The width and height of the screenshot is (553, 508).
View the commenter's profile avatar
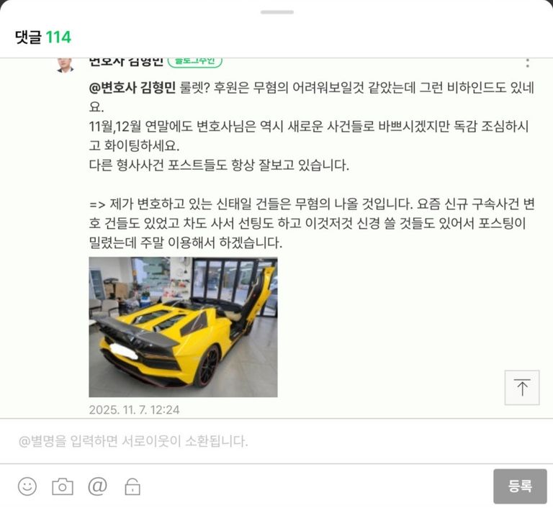tap(66, 65)
